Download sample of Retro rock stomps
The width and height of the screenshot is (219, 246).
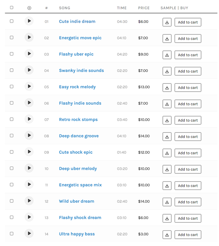(x=167, y=120)
